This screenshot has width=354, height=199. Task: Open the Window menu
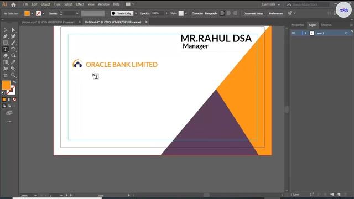pos(103,4)
